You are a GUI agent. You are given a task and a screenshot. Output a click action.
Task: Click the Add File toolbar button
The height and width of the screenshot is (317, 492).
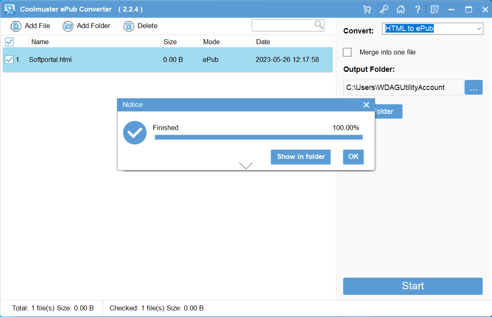pyautogui.click(x=31, y=26)
